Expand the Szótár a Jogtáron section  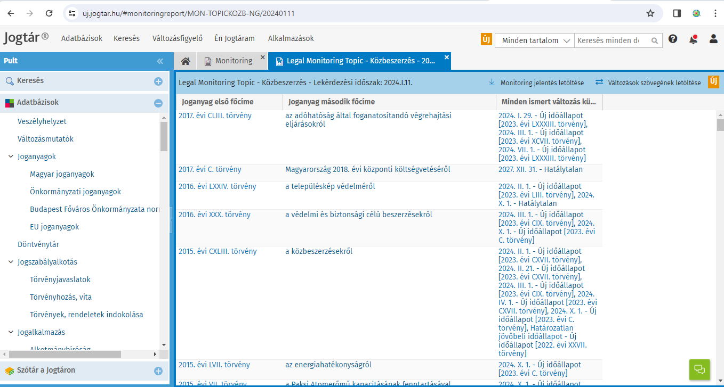(158, 371)
